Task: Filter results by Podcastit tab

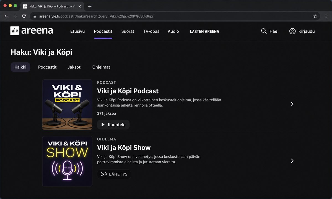Action: 47,67
